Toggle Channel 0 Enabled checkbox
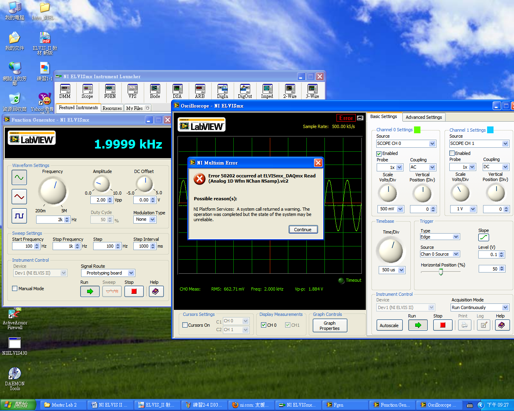This screenshot has height=411, width=514. coord(379,154)
